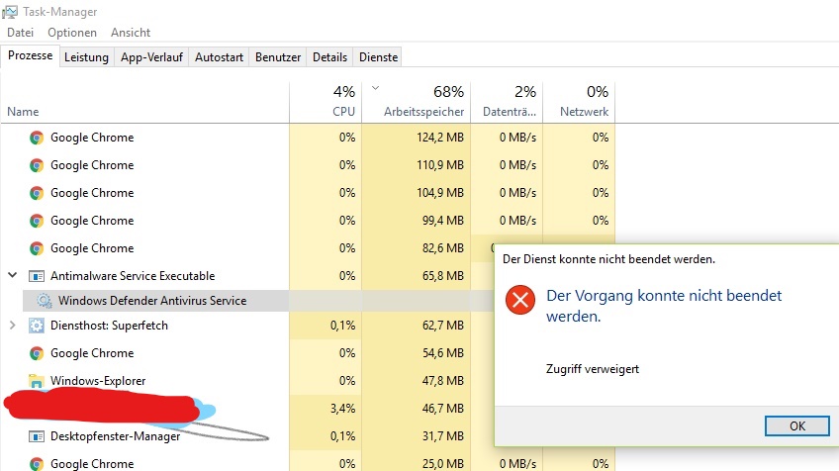Click the 47,8 MB memory value
The width and height of the screenshot is (839, 471).
click(x=443, y=381)
